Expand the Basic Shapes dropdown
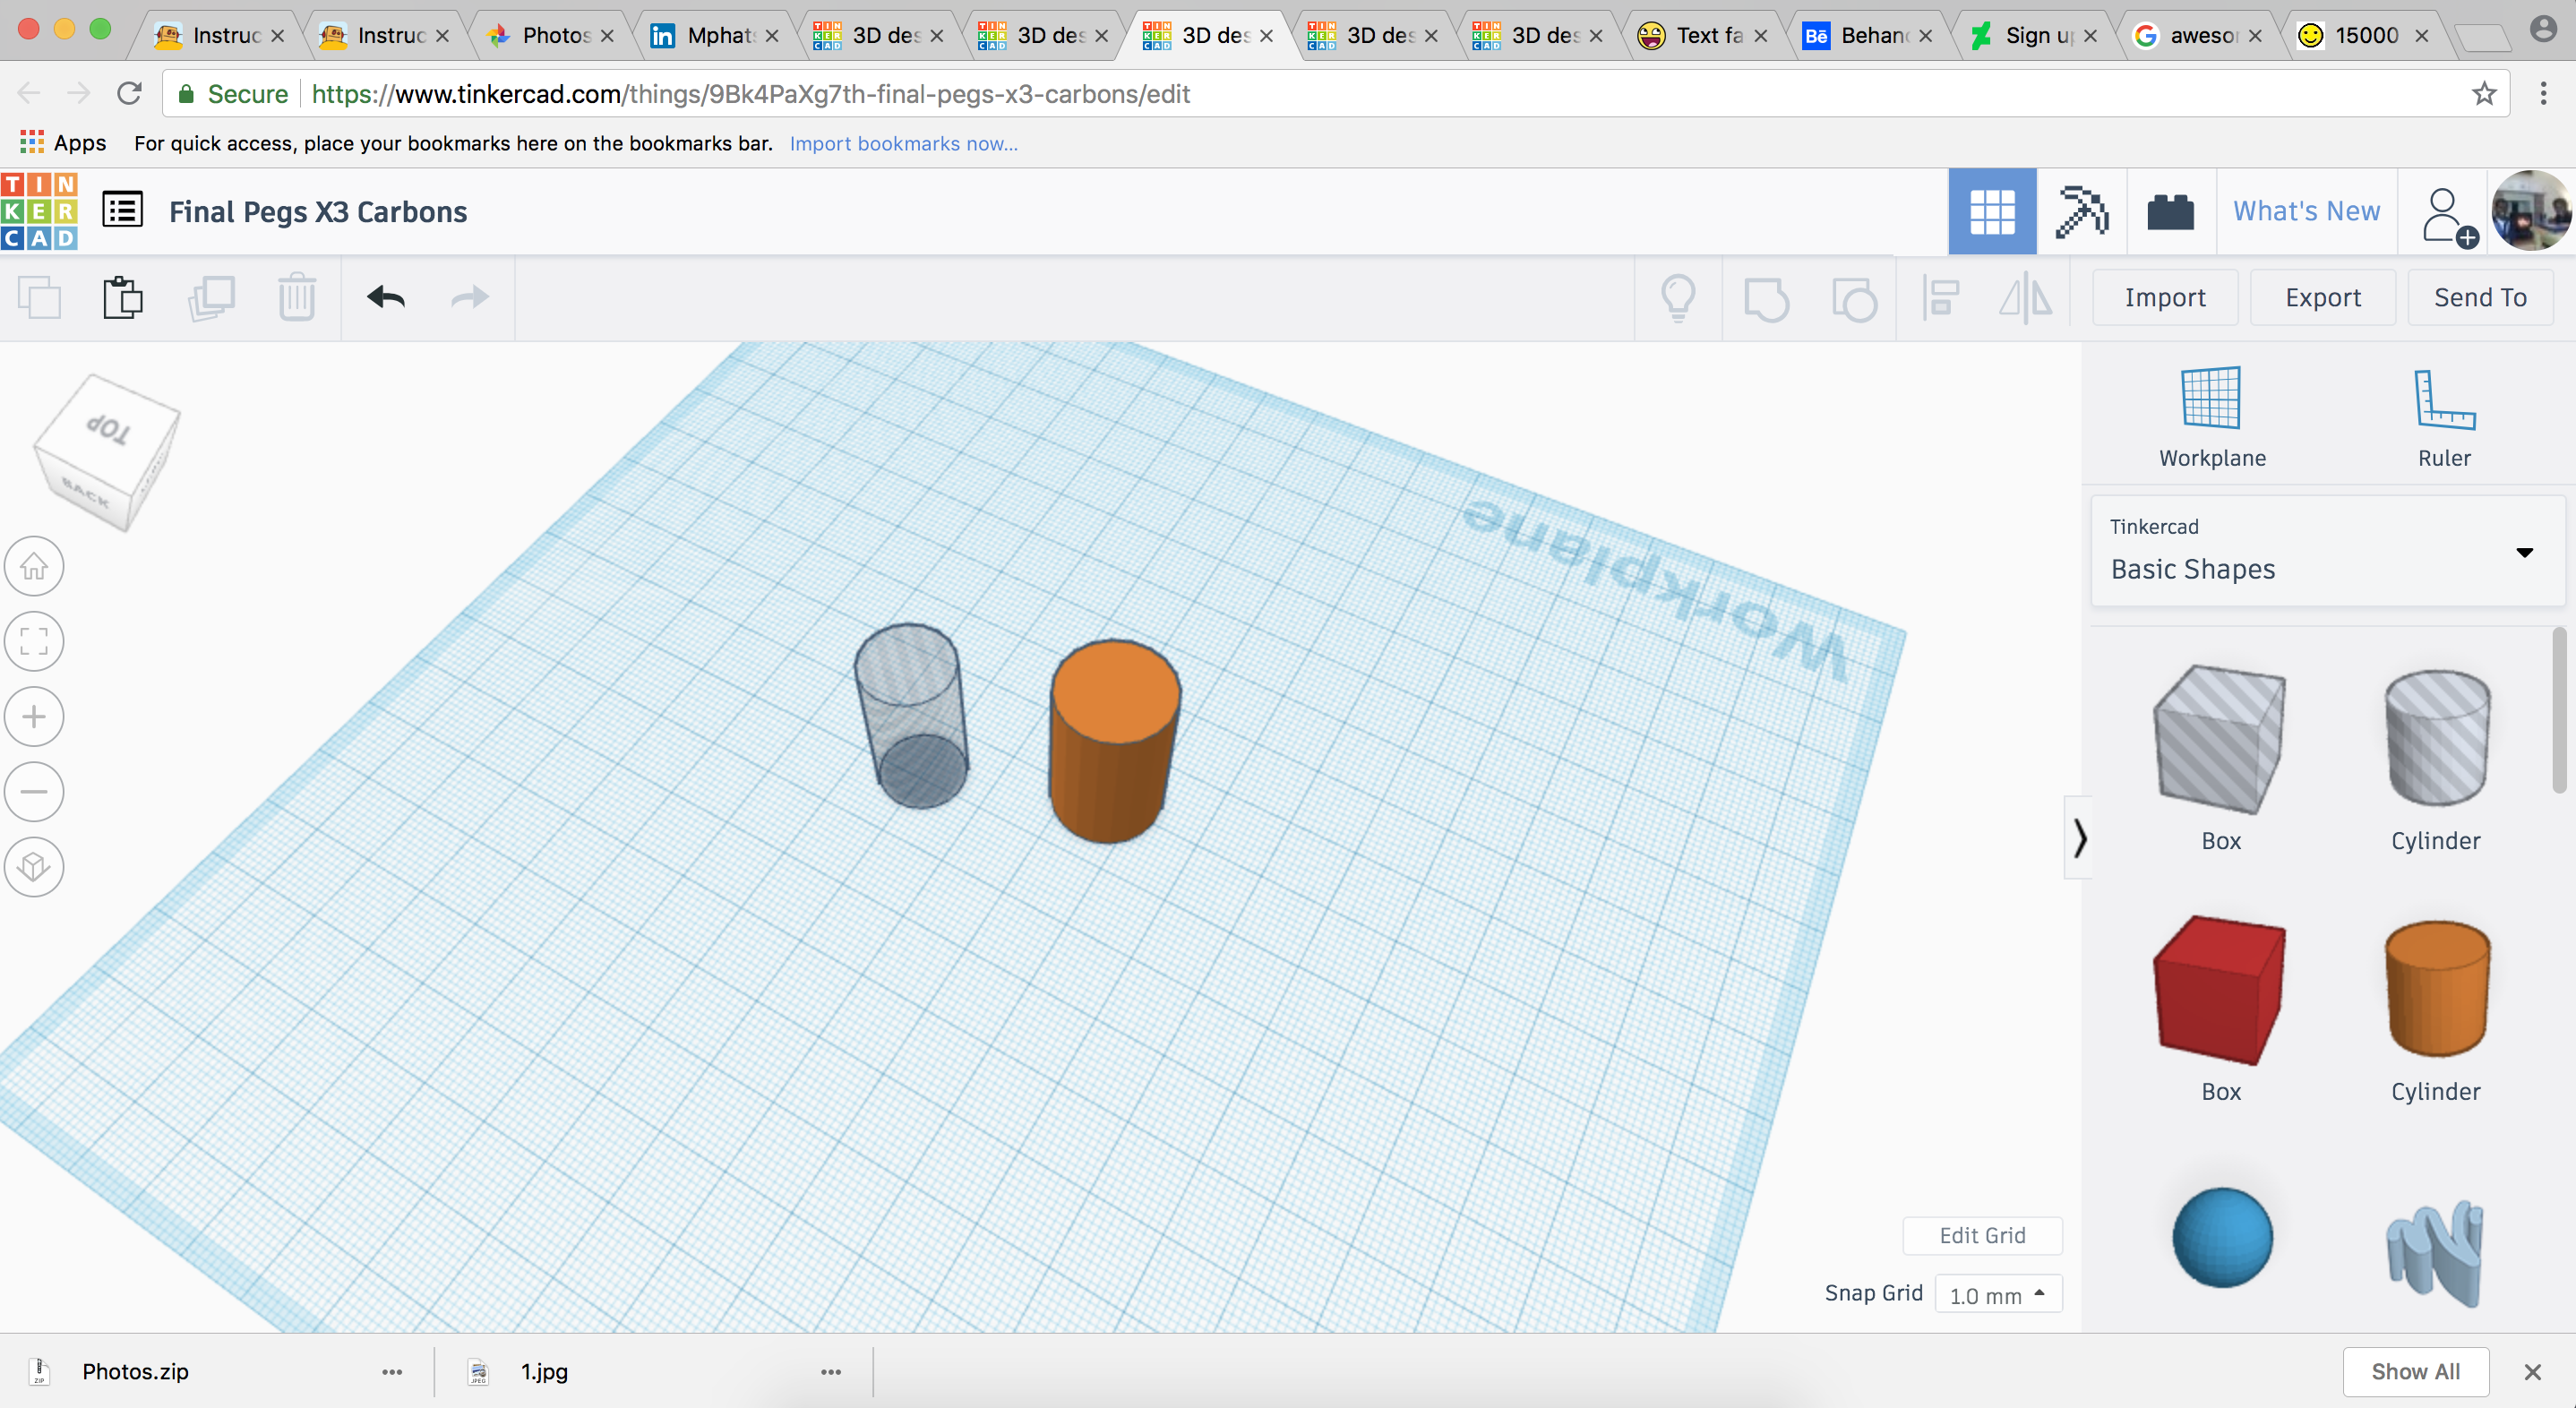The height and width of the screenshot is (1408, 2576). (2524, 552)
